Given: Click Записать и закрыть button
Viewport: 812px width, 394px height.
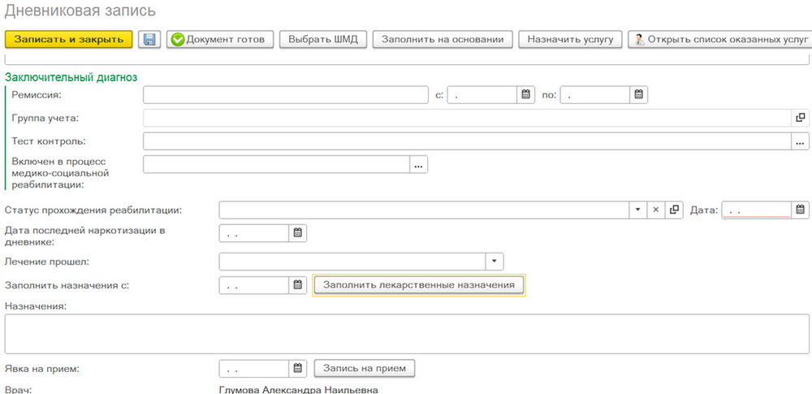Looking at the screenshot, I should click(x=68, y=39).
